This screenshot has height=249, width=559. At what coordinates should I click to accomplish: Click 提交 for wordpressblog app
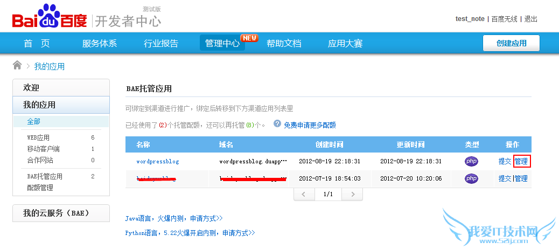coord(505,161)
